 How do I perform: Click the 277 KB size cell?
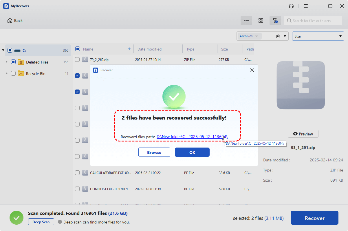click(x=224, y=60)
